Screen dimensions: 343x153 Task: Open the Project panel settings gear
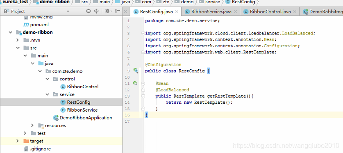pos(108,11)
